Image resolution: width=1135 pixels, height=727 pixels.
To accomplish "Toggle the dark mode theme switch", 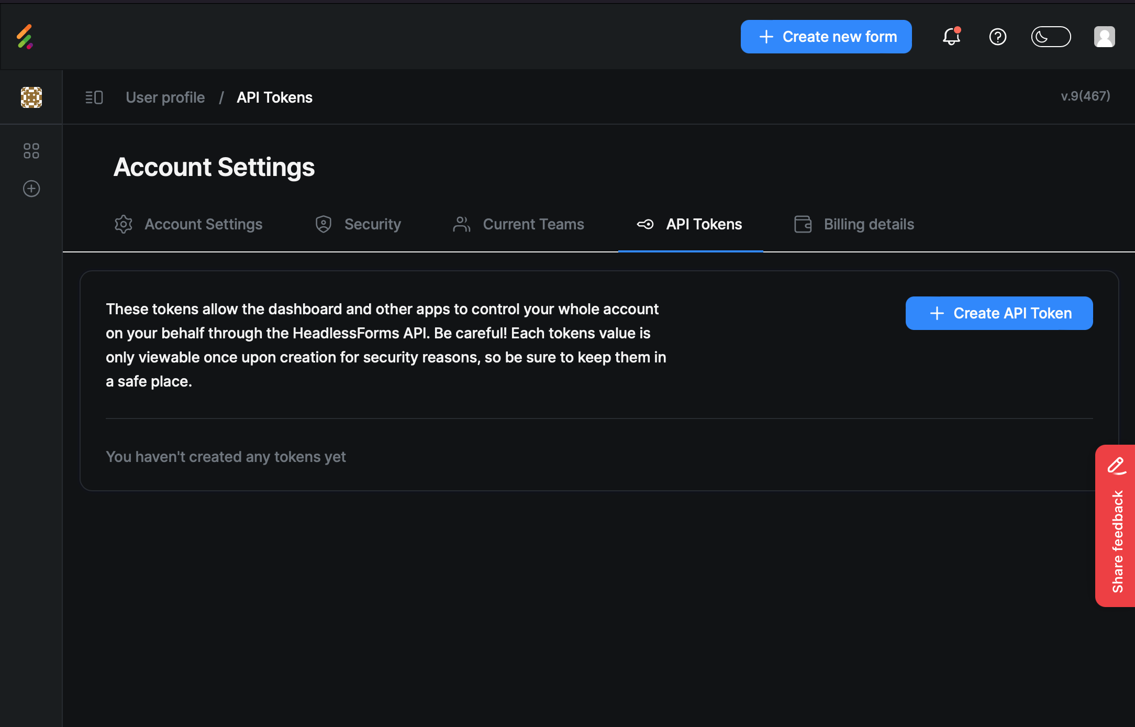I will [x=1052, y=37].
